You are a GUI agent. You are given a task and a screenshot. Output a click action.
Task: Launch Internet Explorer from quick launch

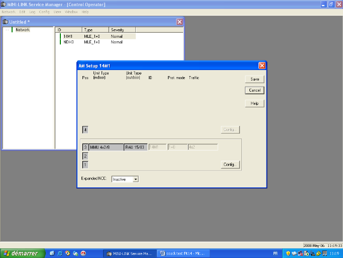[x=60, y=253]
